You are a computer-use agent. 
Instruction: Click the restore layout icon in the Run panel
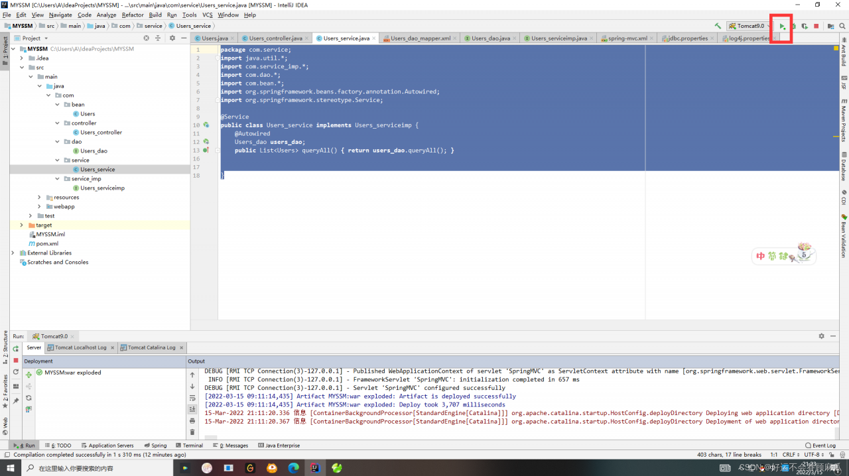click(16, 386)
